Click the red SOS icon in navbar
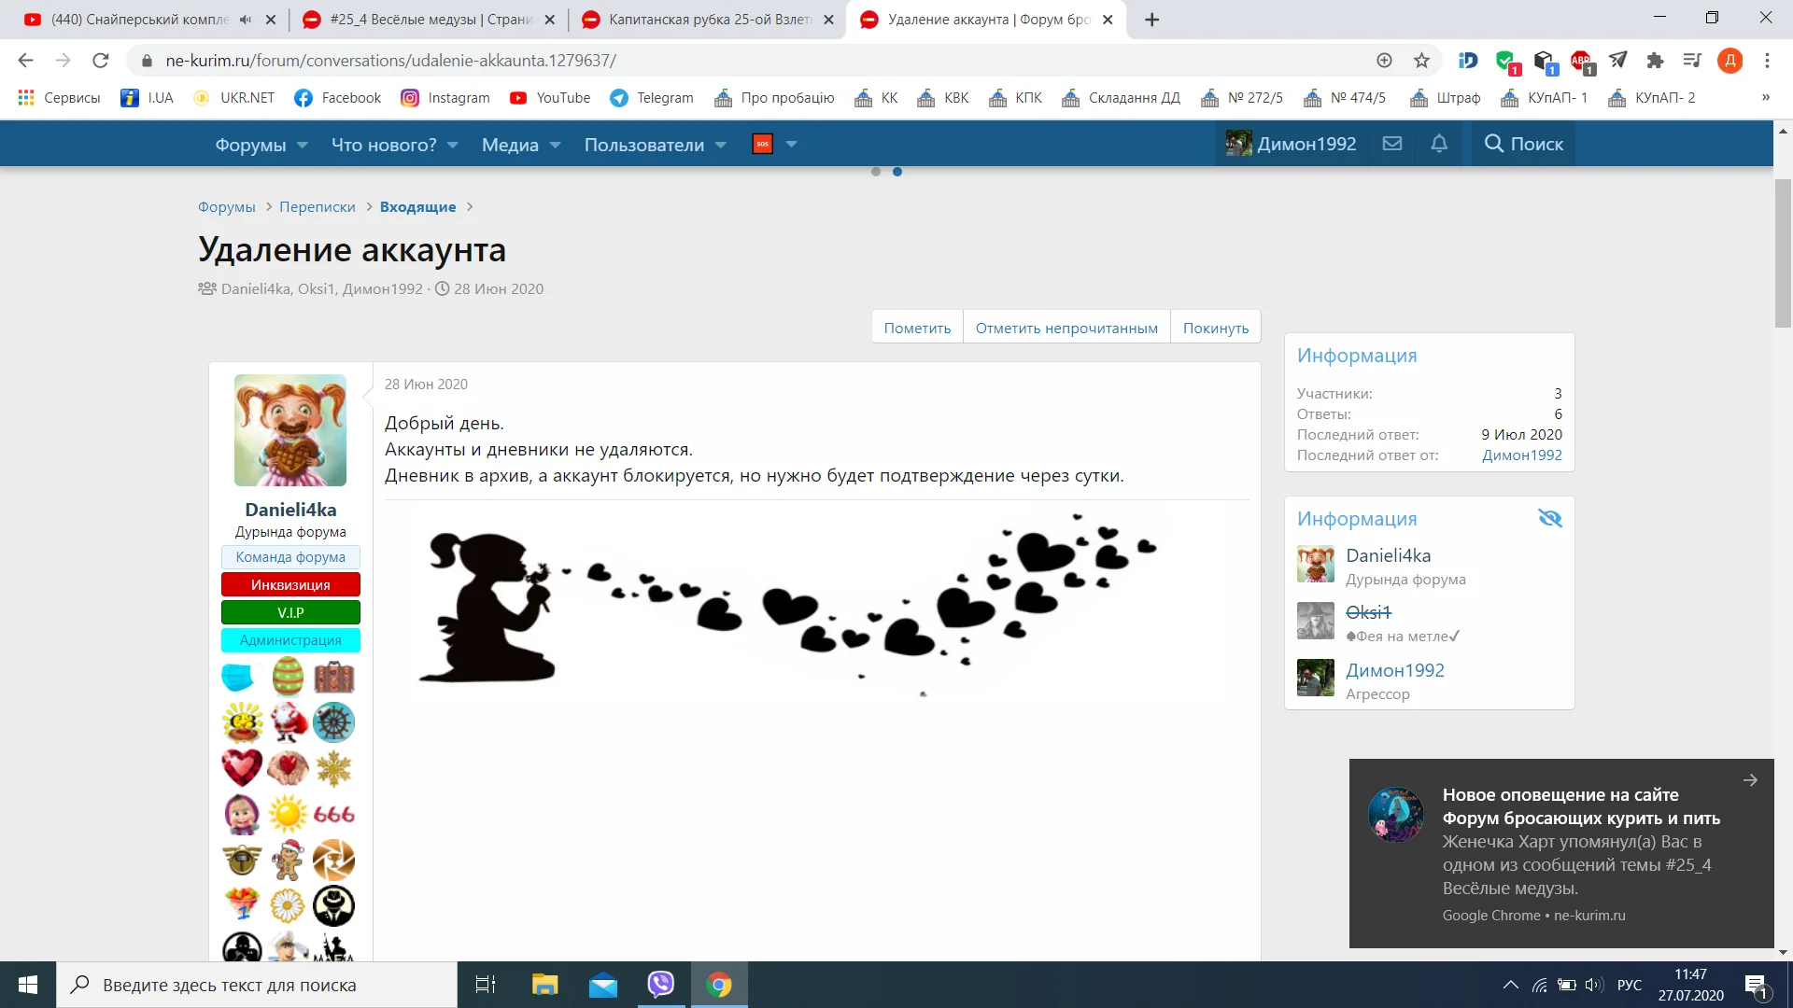The height and width of the screenshot is (1008, 1793). click(762, 144)
